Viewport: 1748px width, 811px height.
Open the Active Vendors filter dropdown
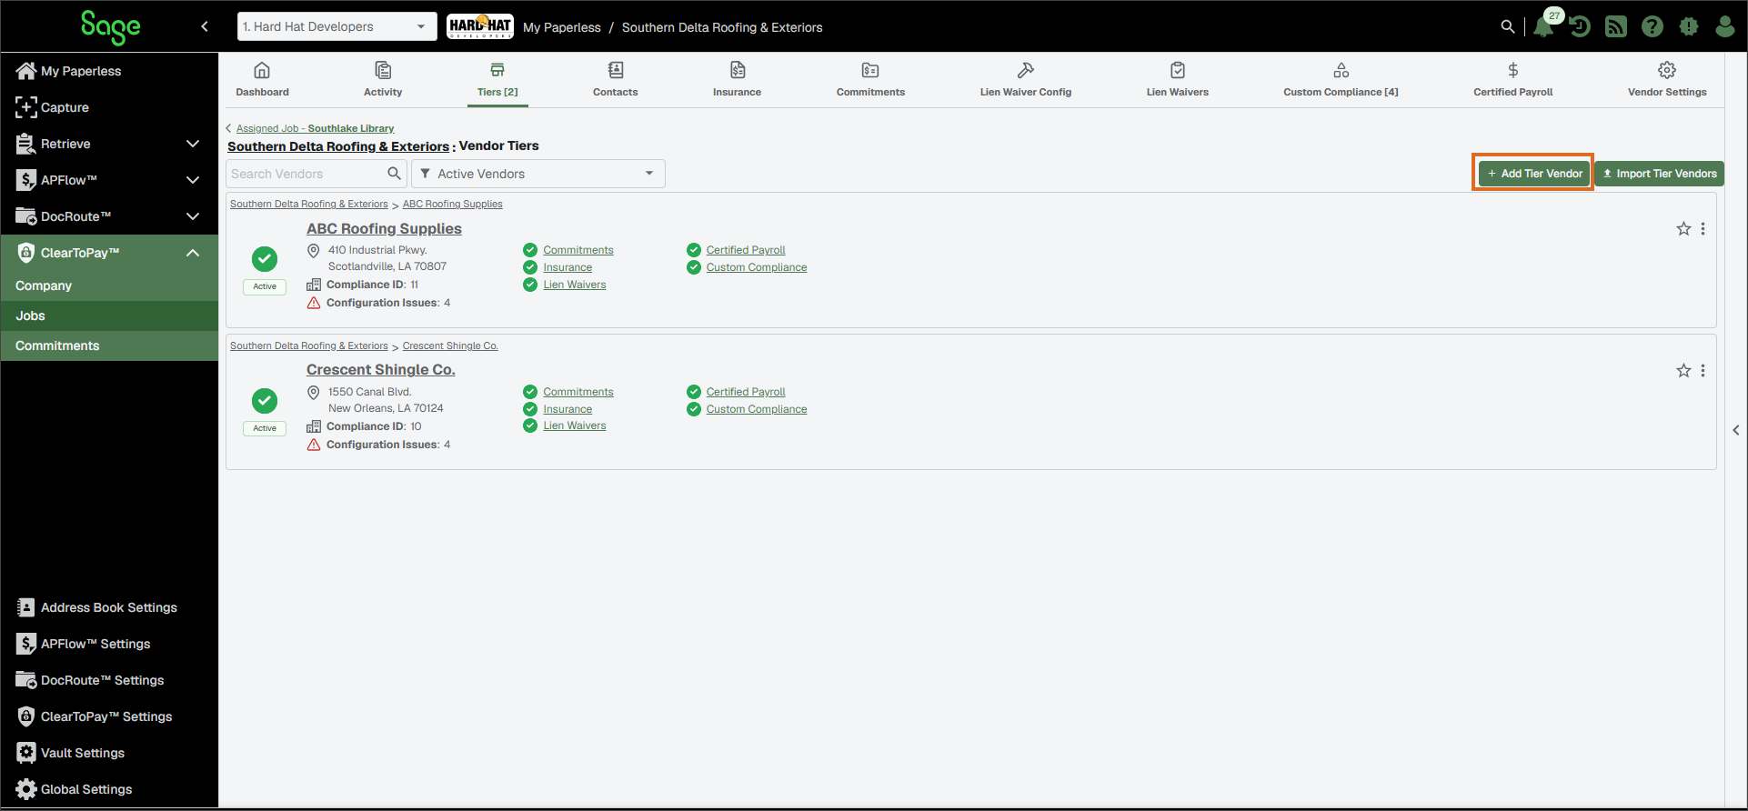(537, 174)
